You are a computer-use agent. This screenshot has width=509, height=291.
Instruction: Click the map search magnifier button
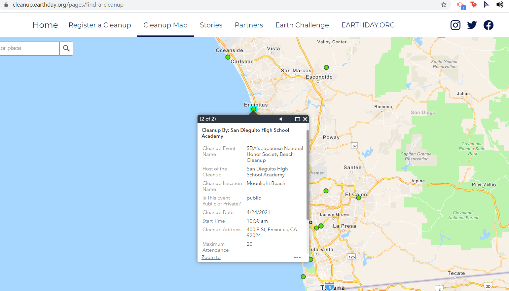66,49
